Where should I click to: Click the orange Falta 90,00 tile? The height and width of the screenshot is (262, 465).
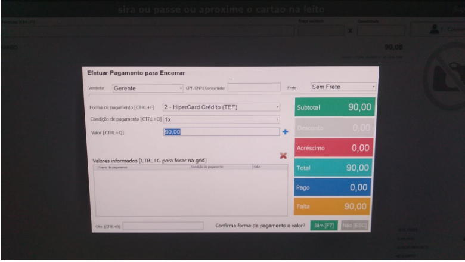pyautogui.click(x=332, y=206)
